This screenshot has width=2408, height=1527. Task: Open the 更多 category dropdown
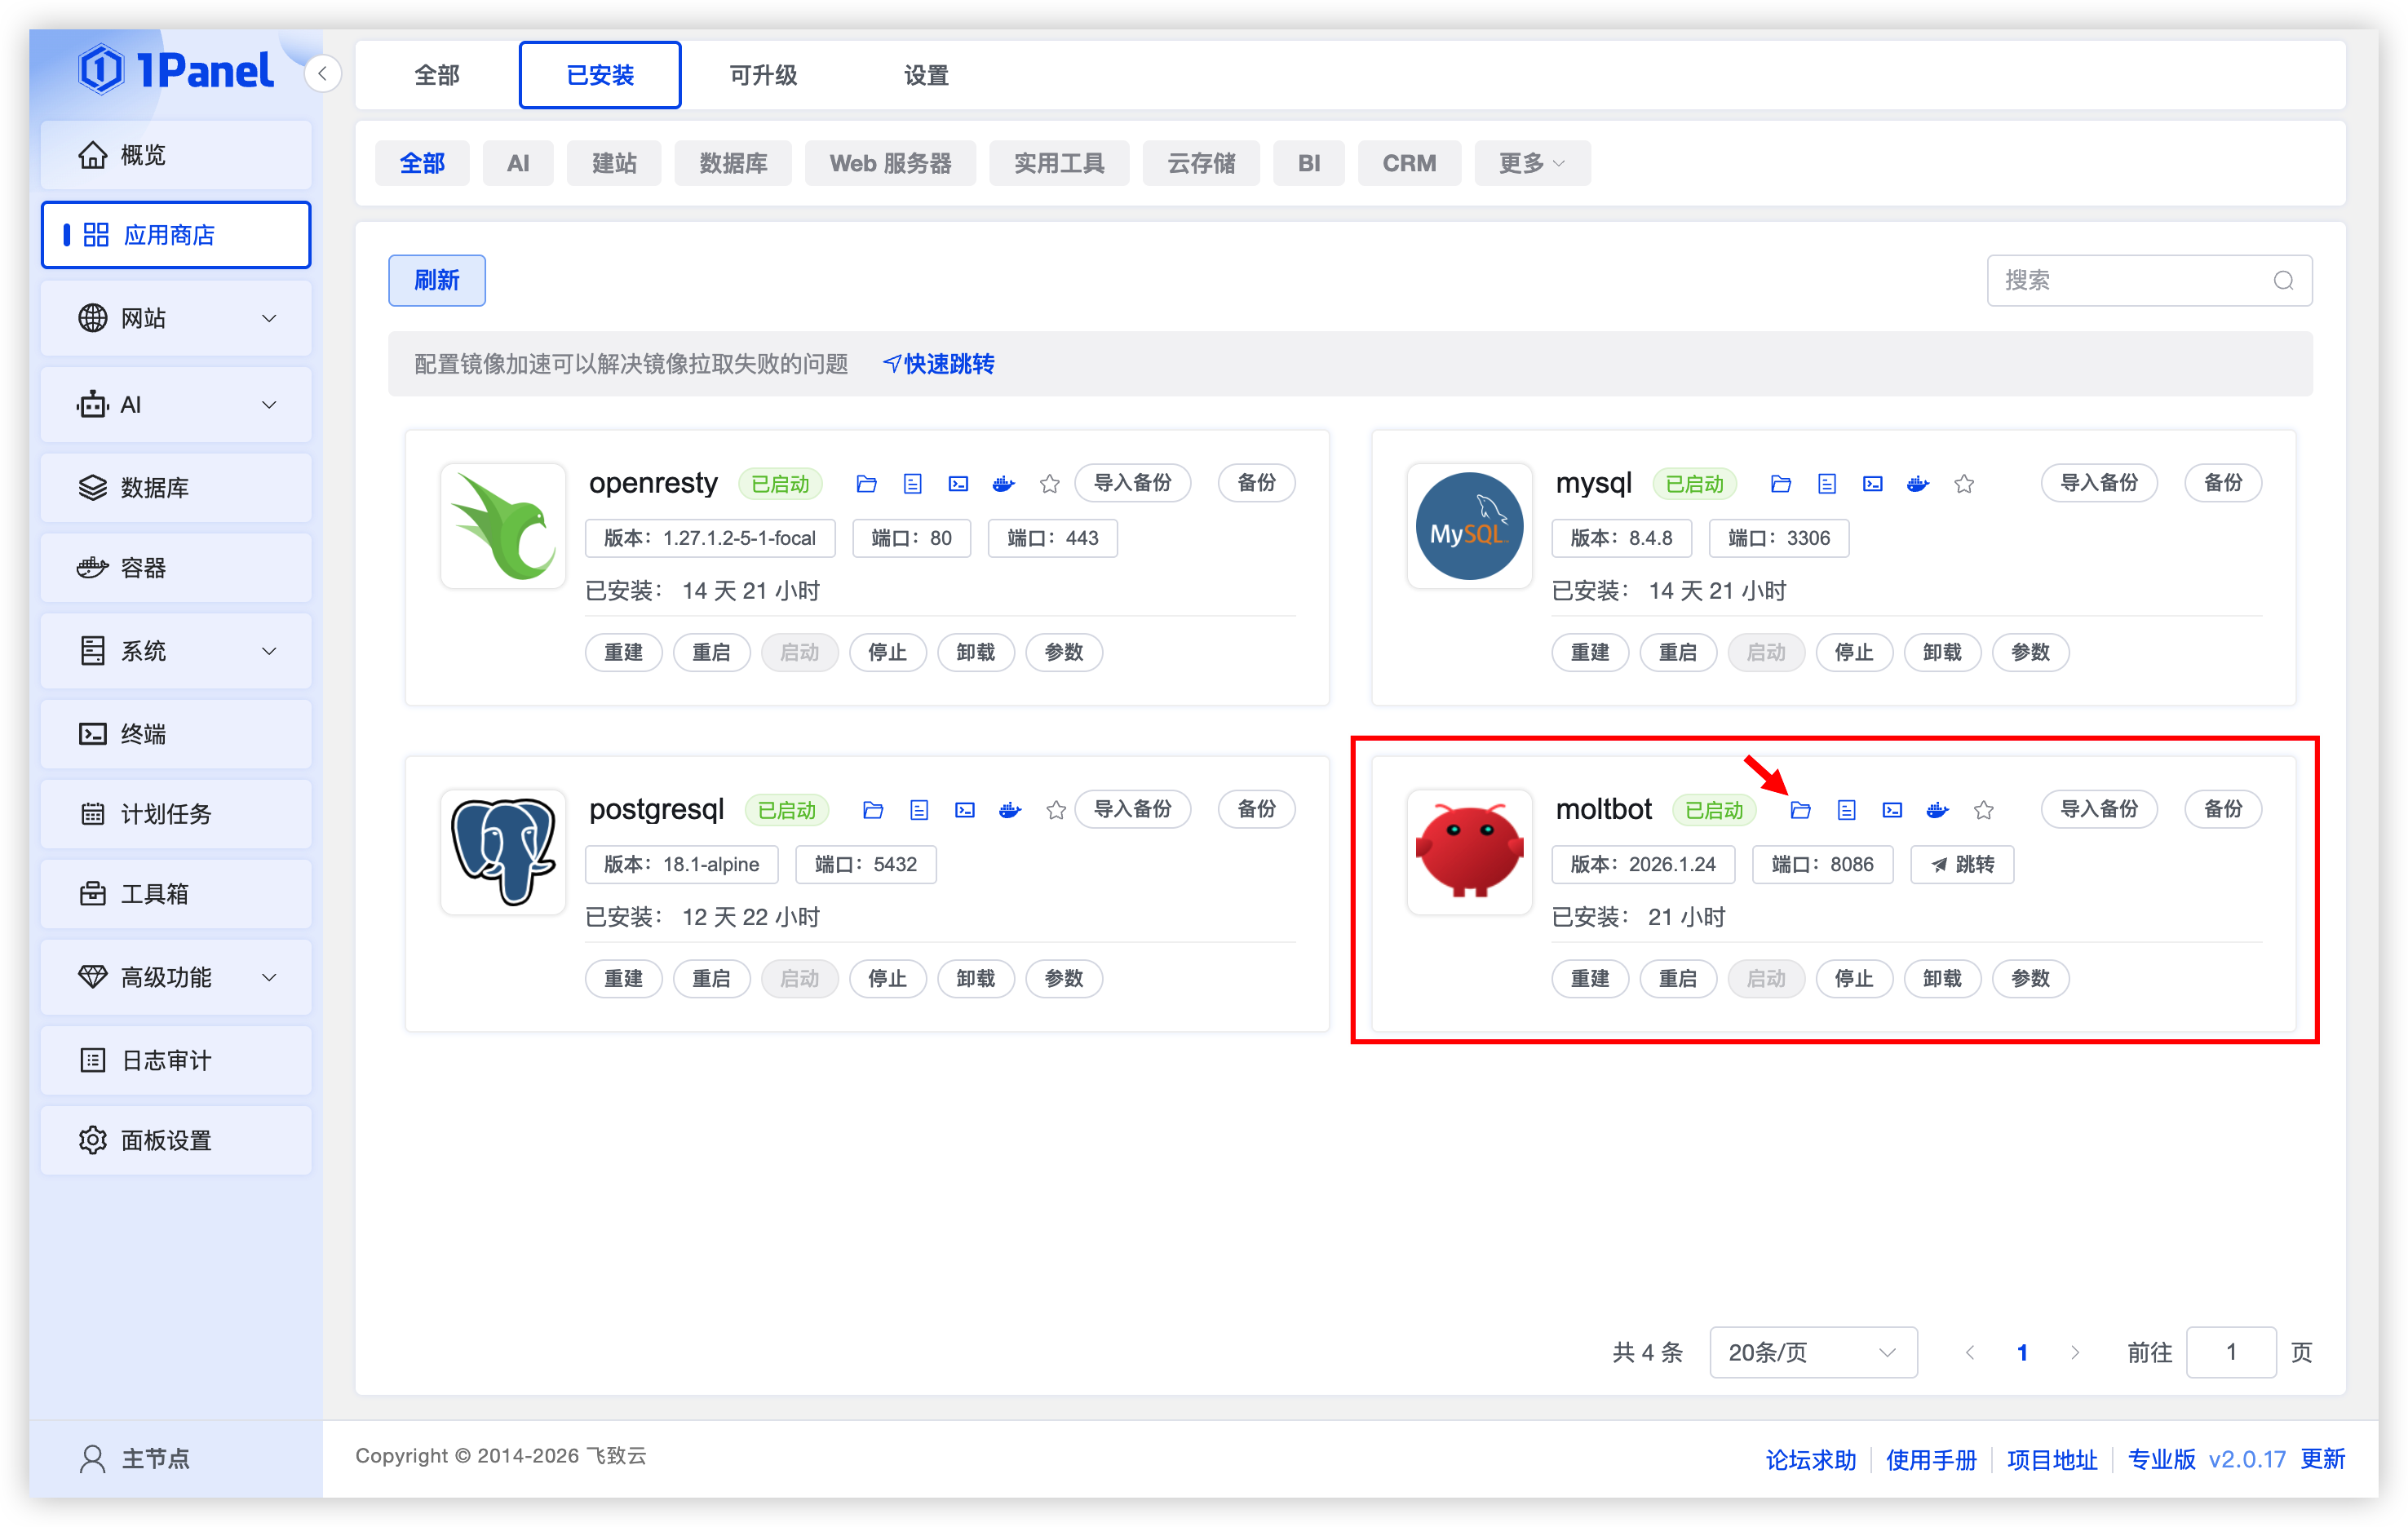pos(1532,162)
